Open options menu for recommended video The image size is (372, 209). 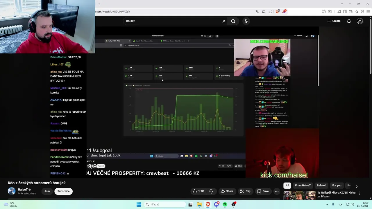coord(360,193)
